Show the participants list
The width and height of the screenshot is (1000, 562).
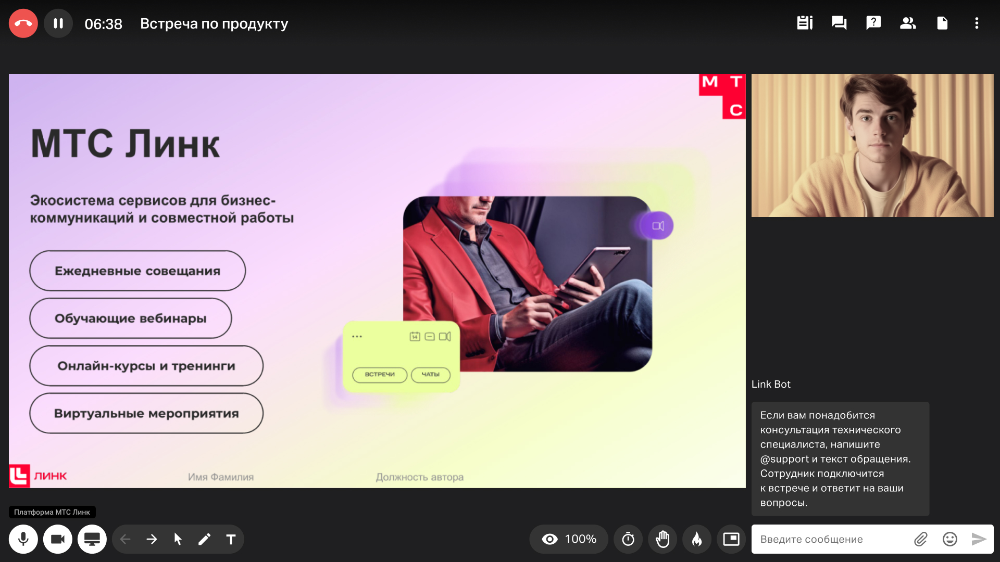pyautogui.click(x=908, y=23)
